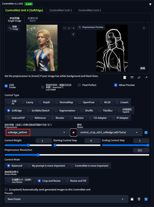
Task: Open the New Preset dropdown
Action: click(x=66, y=199)
